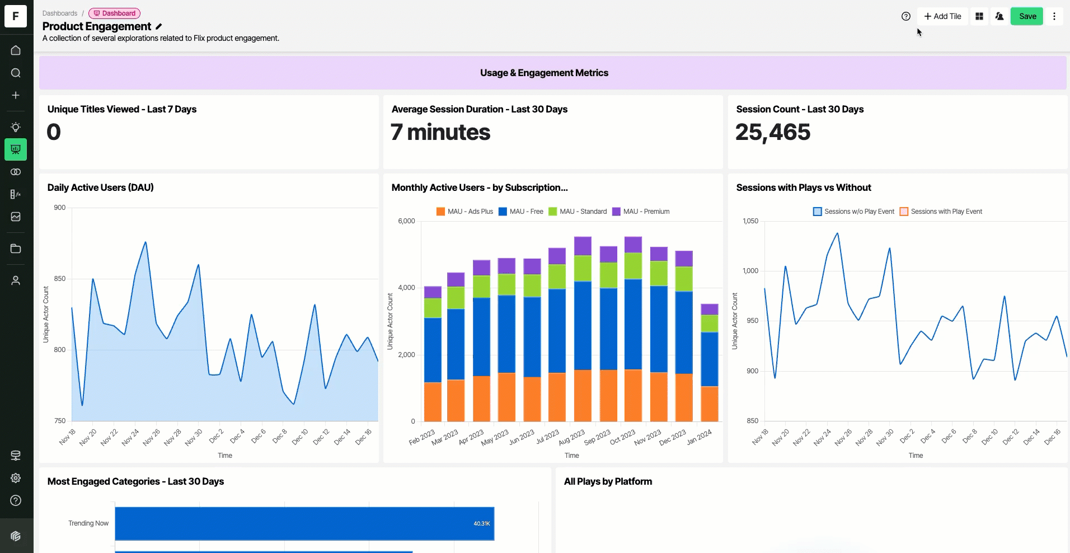Click the 40.31K bar label
This screenshot has height=553, width=1070.
482,524
